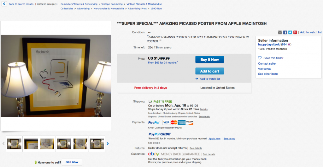323x167 pixels.
Task: Click Apply Now for PayPal Credit
Action: coord(214,139)
